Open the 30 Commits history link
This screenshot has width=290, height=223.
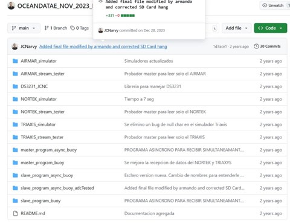pyautogui.click(x=267, y=47)
